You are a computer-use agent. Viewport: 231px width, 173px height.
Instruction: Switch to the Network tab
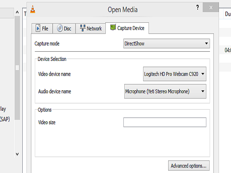(91, 28)
